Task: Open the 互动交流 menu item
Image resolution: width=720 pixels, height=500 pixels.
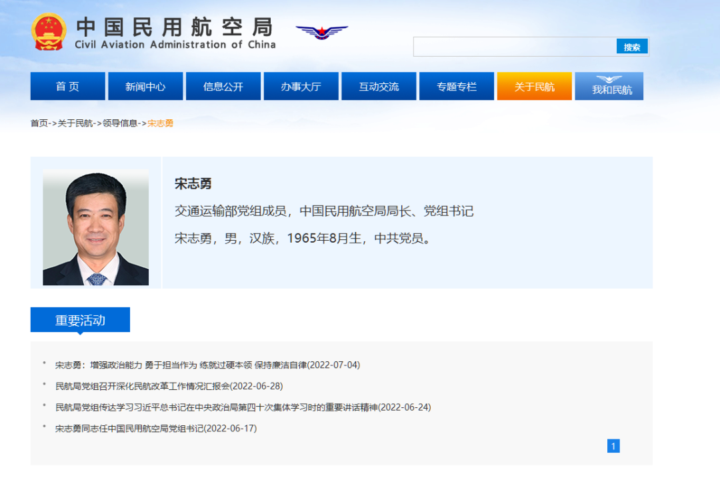Action: tap(379, 87)
